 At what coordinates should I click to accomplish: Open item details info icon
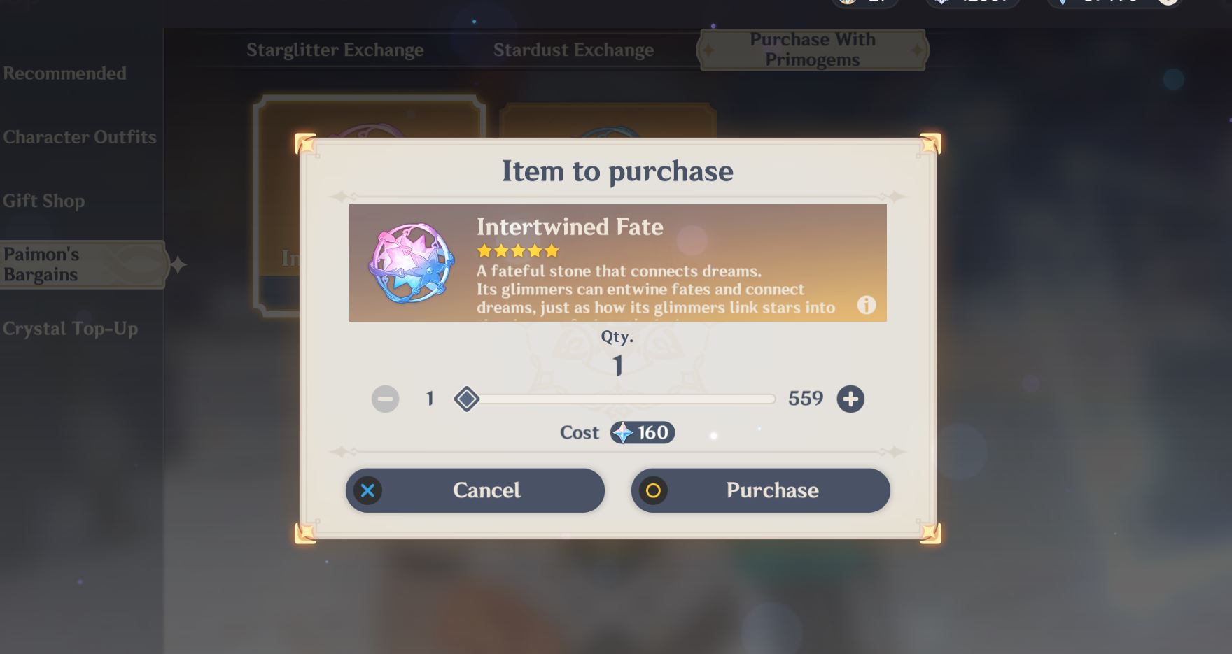(x=867, y=305)
